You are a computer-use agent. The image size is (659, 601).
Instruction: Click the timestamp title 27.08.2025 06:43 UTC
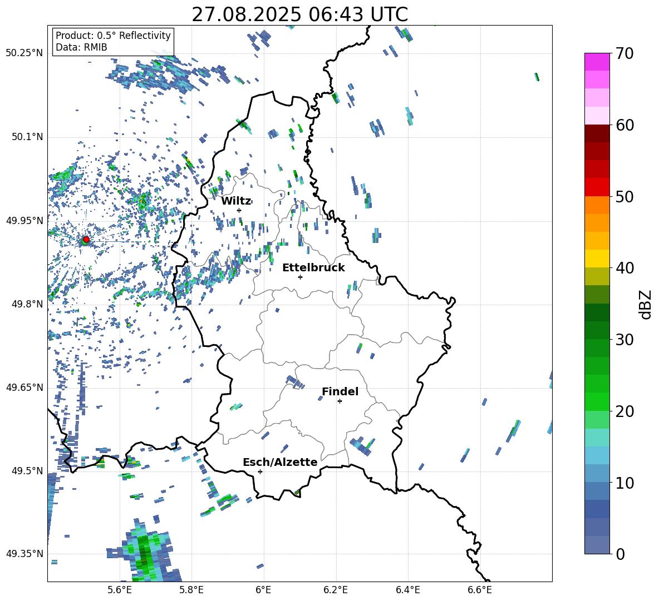(x=299, y=14)
